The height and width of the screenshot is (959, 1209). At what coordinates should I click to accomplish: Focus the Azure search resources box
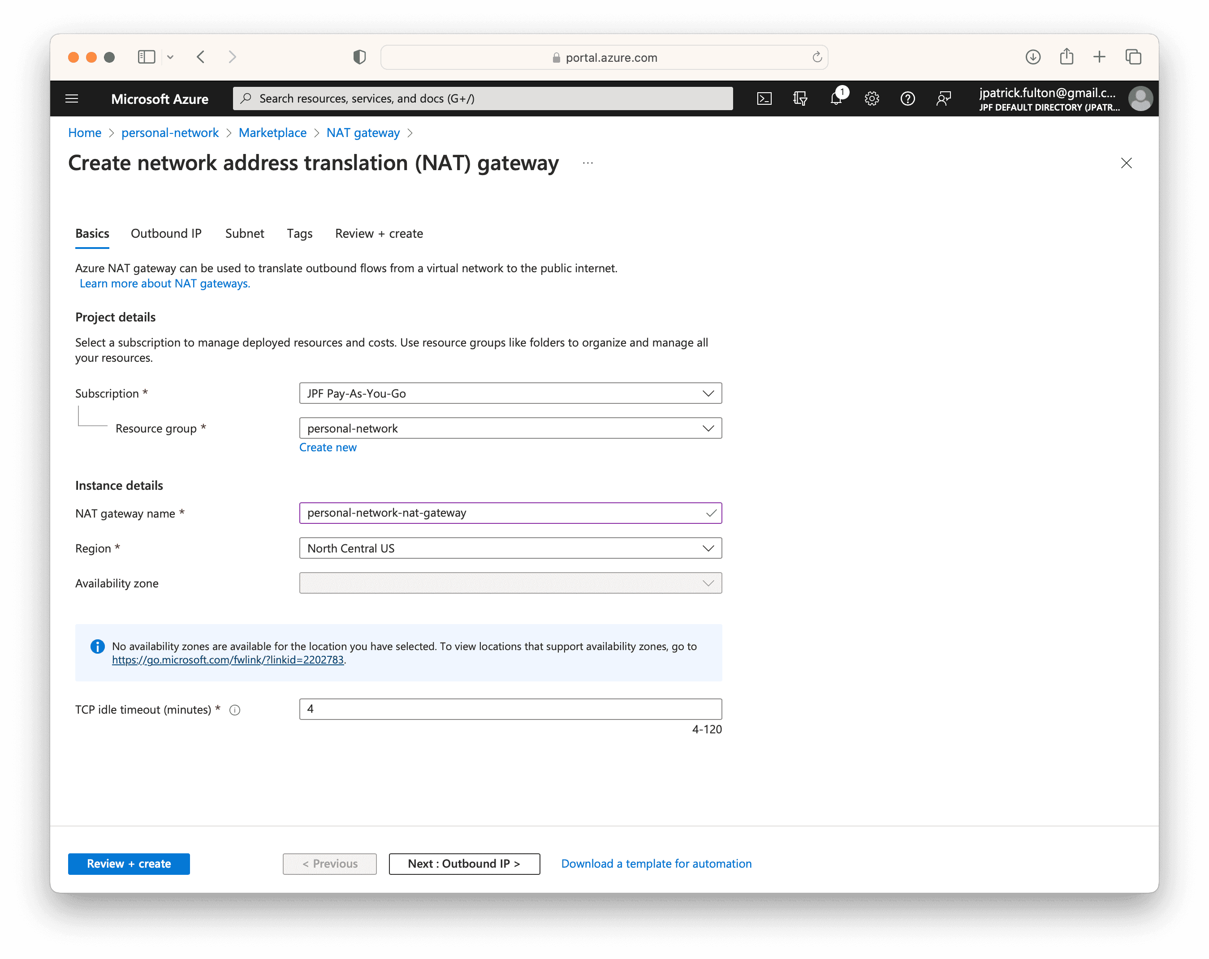pyautogui.click(x=483, y=98)
